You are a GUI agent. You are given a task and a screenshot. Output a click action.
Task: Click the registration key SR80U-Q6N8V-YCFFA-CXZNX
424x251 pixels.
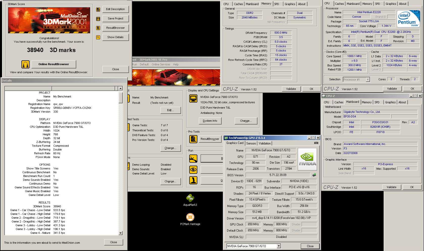click(x=72, y=108)
